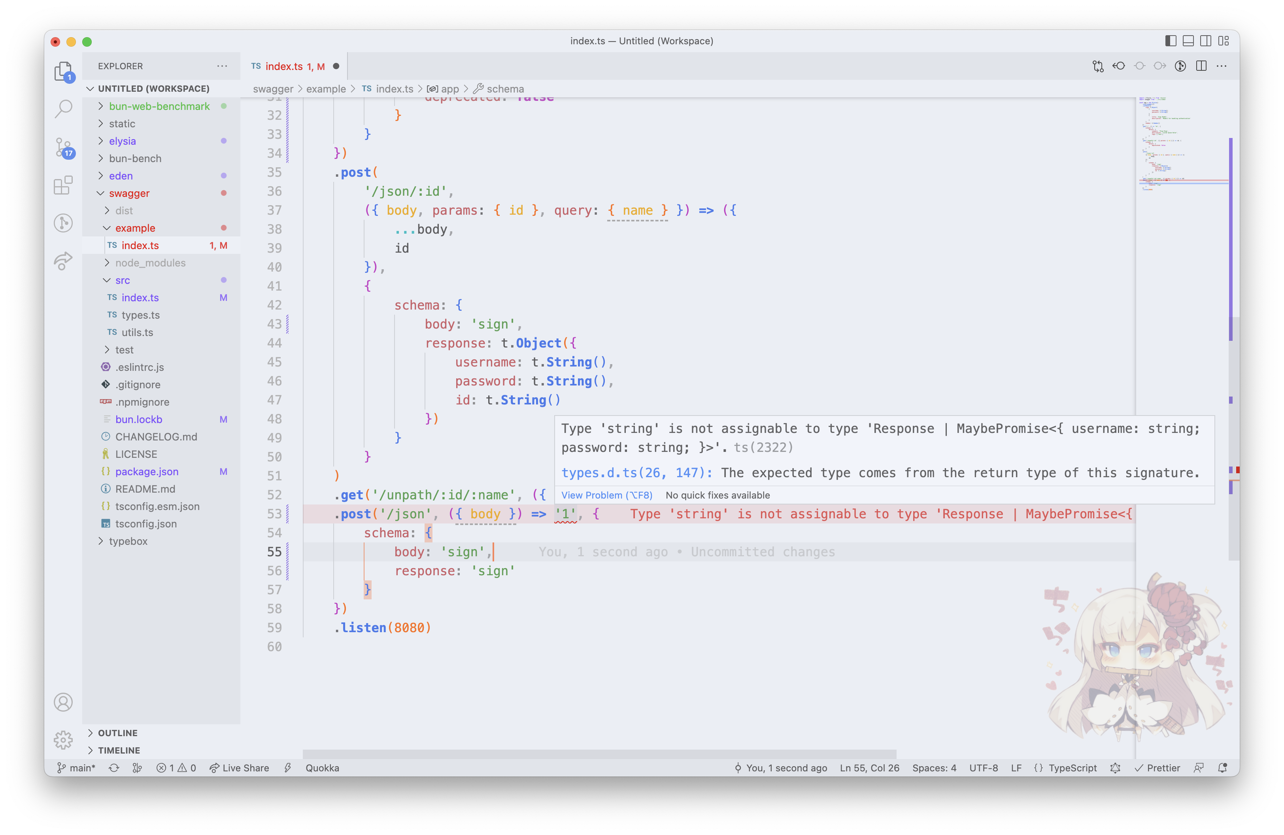The height and width of the screenshot is (835, 1284).
Task: Click the app breadcrumb segment
Action: coord(443,89)
